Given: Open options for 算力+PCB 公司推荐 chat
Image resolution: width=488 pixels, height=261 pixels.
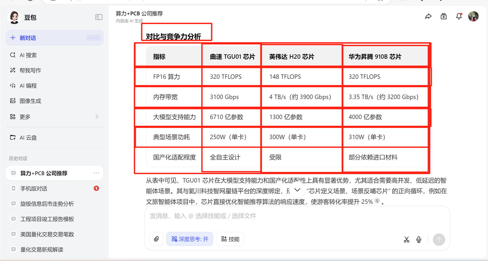Looking at the screenshot, I should tap(97, 173).
